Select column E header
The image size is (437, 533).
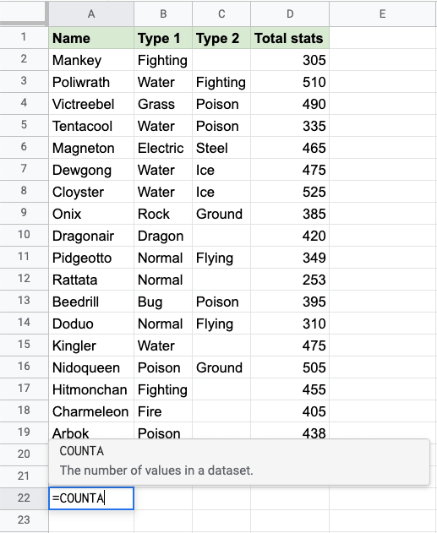tap(383, 14)
